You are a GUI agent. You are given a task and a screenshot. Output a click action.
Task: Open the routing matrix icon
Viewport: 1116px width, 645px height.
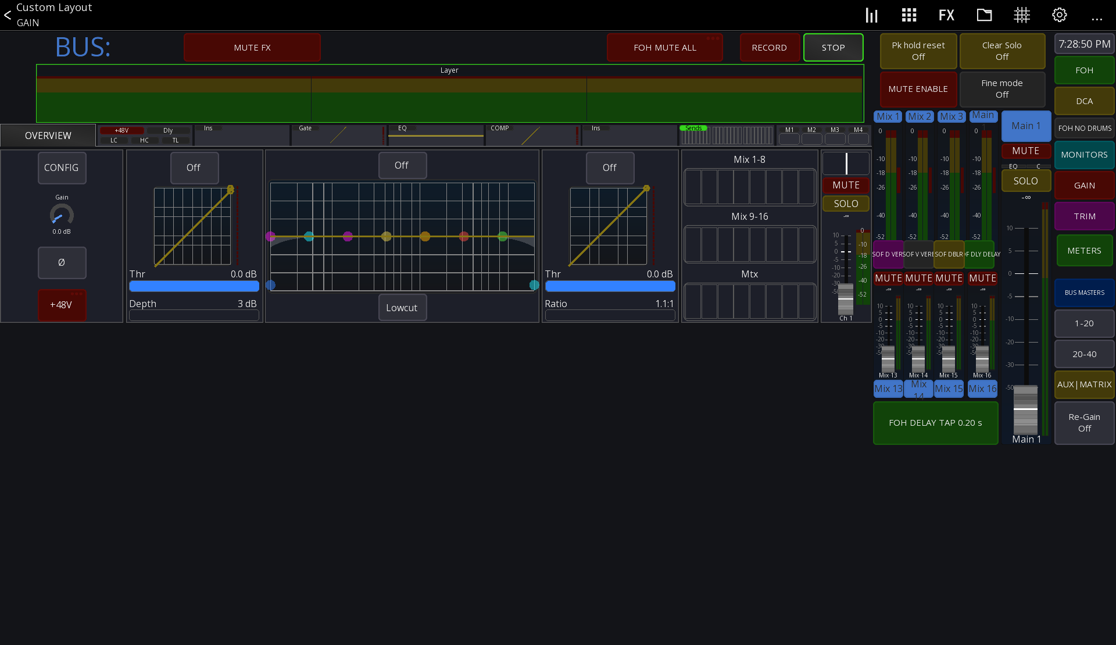(1022, 15)
